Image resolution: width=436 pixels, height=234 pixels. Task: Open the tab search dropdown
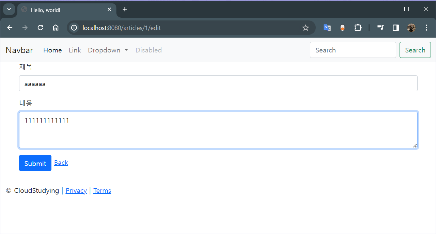pos(9,10)
